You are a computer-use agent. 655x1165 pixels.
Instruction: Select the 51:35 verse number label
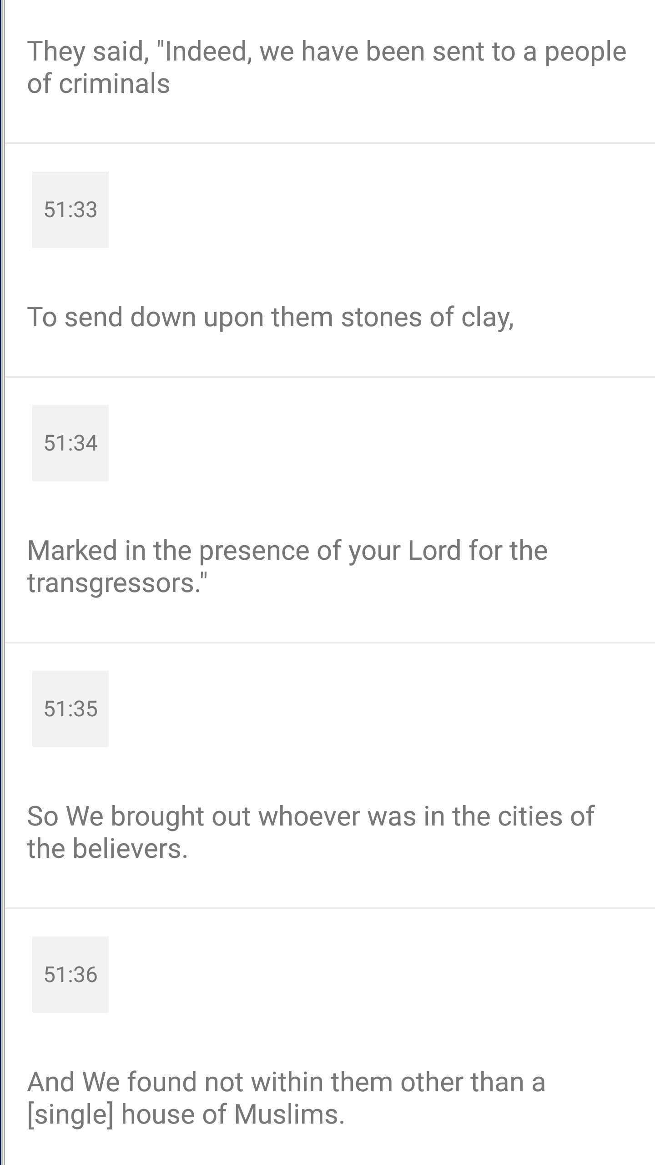[71, 709]
